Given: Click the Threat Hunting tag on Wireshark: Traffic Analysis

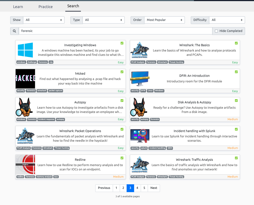Looking at the screenshot, I should pyautogui.click(x=176, y=177).
